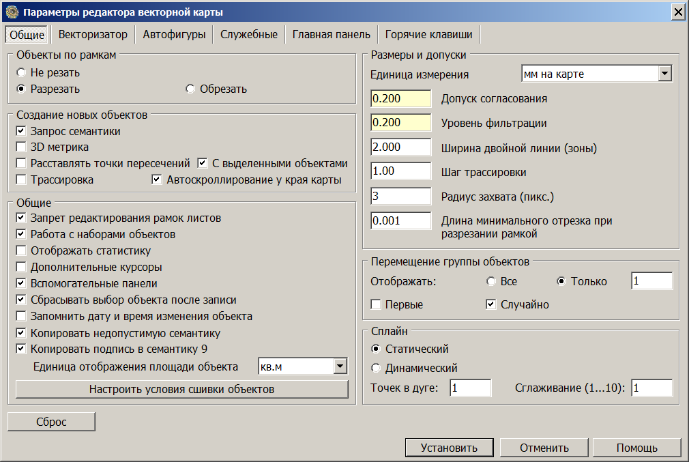Screen dimensions: 689x462
Task: Open the площади объекта units dropdown
Action: pos(340,367)
